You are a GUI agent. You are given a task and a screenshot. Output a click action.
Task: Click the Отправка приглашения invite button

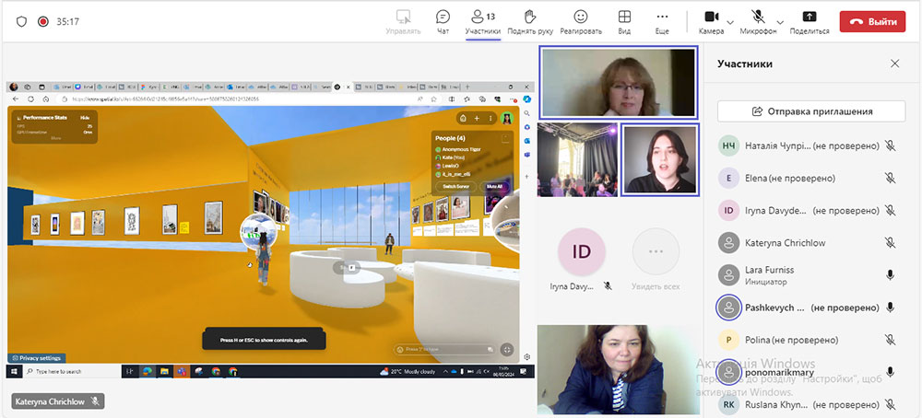811,111
